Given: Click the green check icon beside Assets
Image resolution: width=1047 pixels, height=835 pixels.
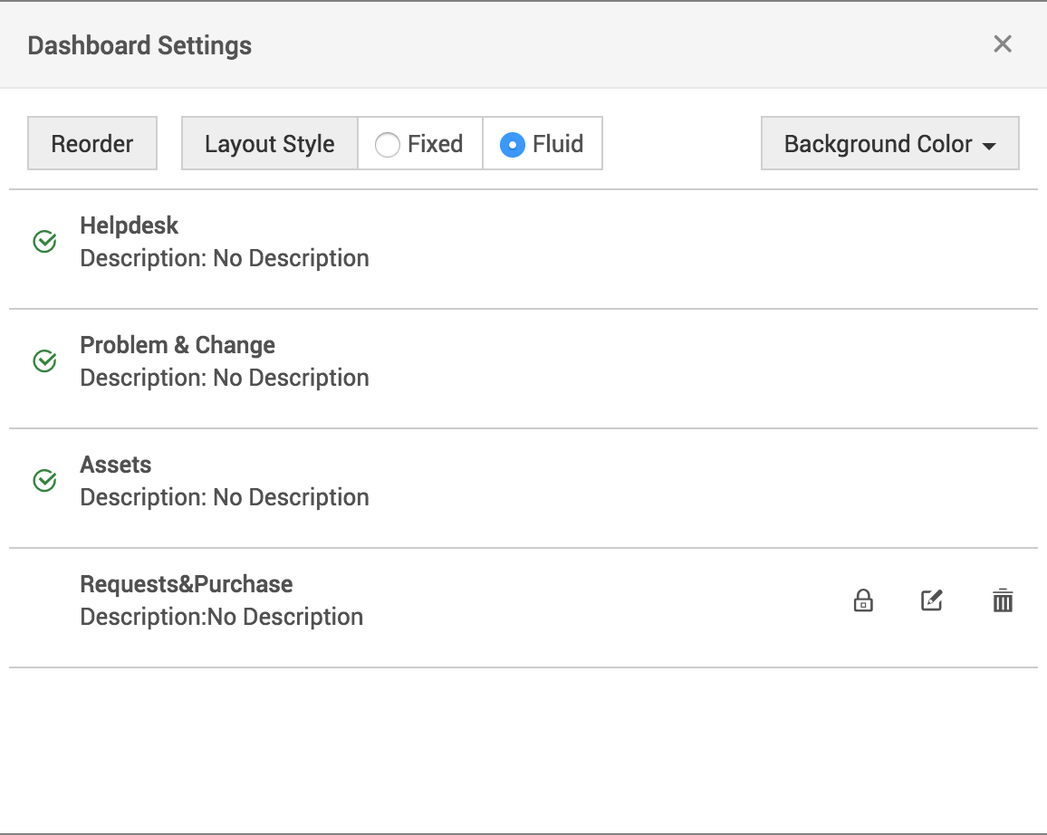Looking at the screenshot, I should coord(44,481).
